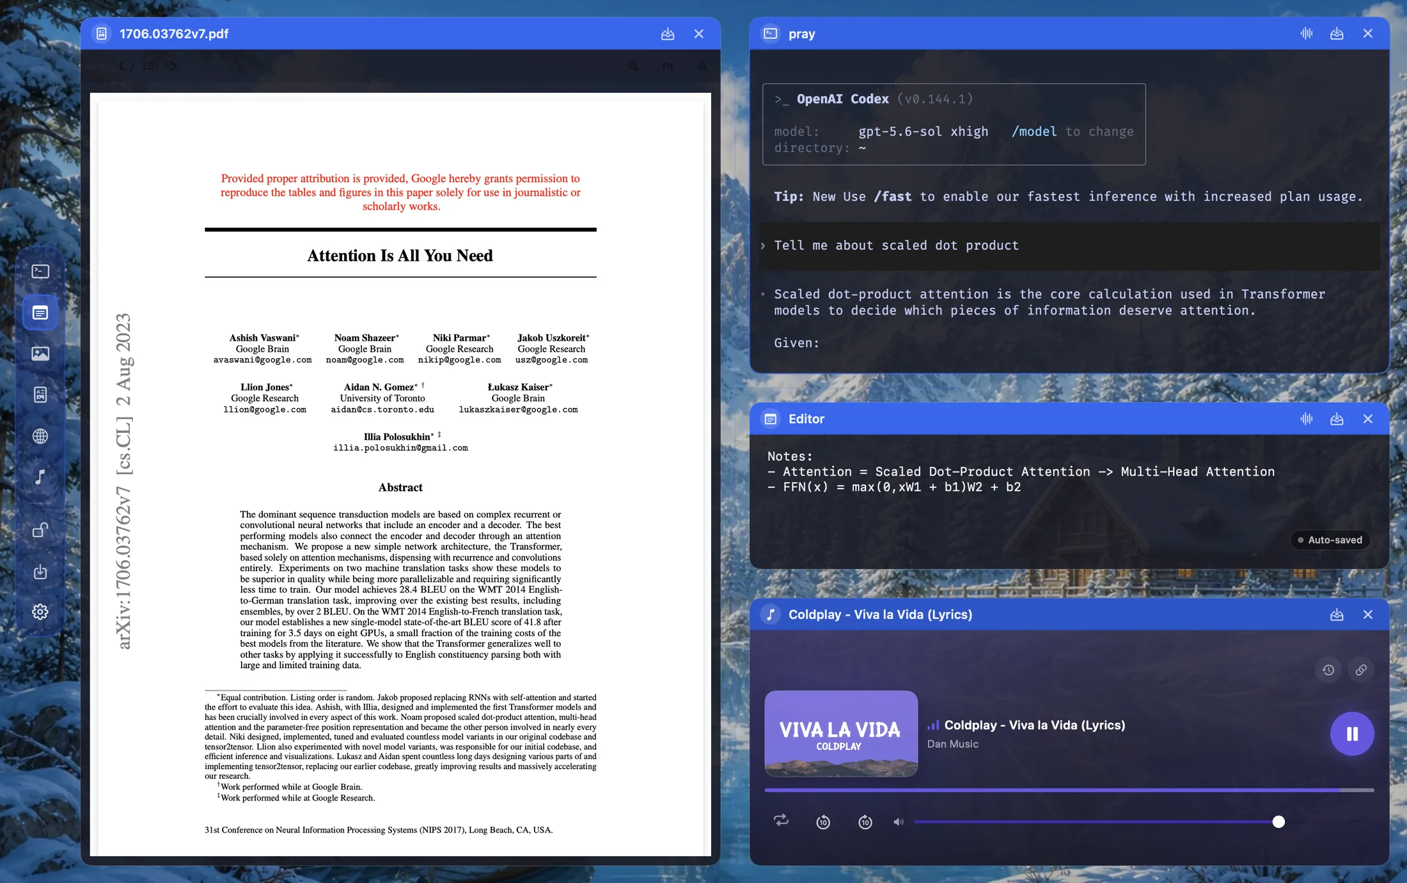Close the pray terminal window
This screenshot has width=1407, height=883.
click(1367, 33)
